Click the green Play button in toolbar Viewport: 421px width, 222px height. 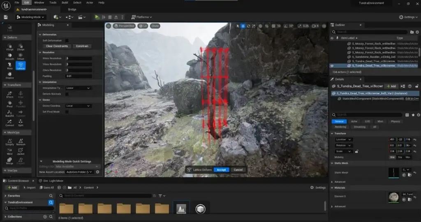[x=97, y=17]
